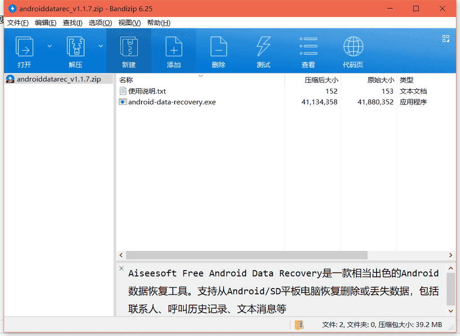Sort by 压缩后大小 column header
Screen dimensions: 460x336
pyautogui.click(x=321, y=80)
